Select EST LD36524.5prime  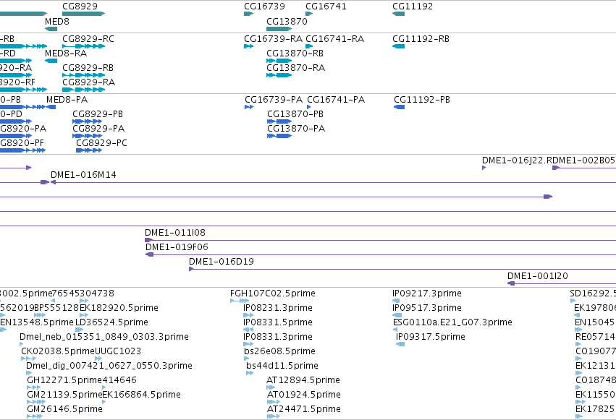79,330
